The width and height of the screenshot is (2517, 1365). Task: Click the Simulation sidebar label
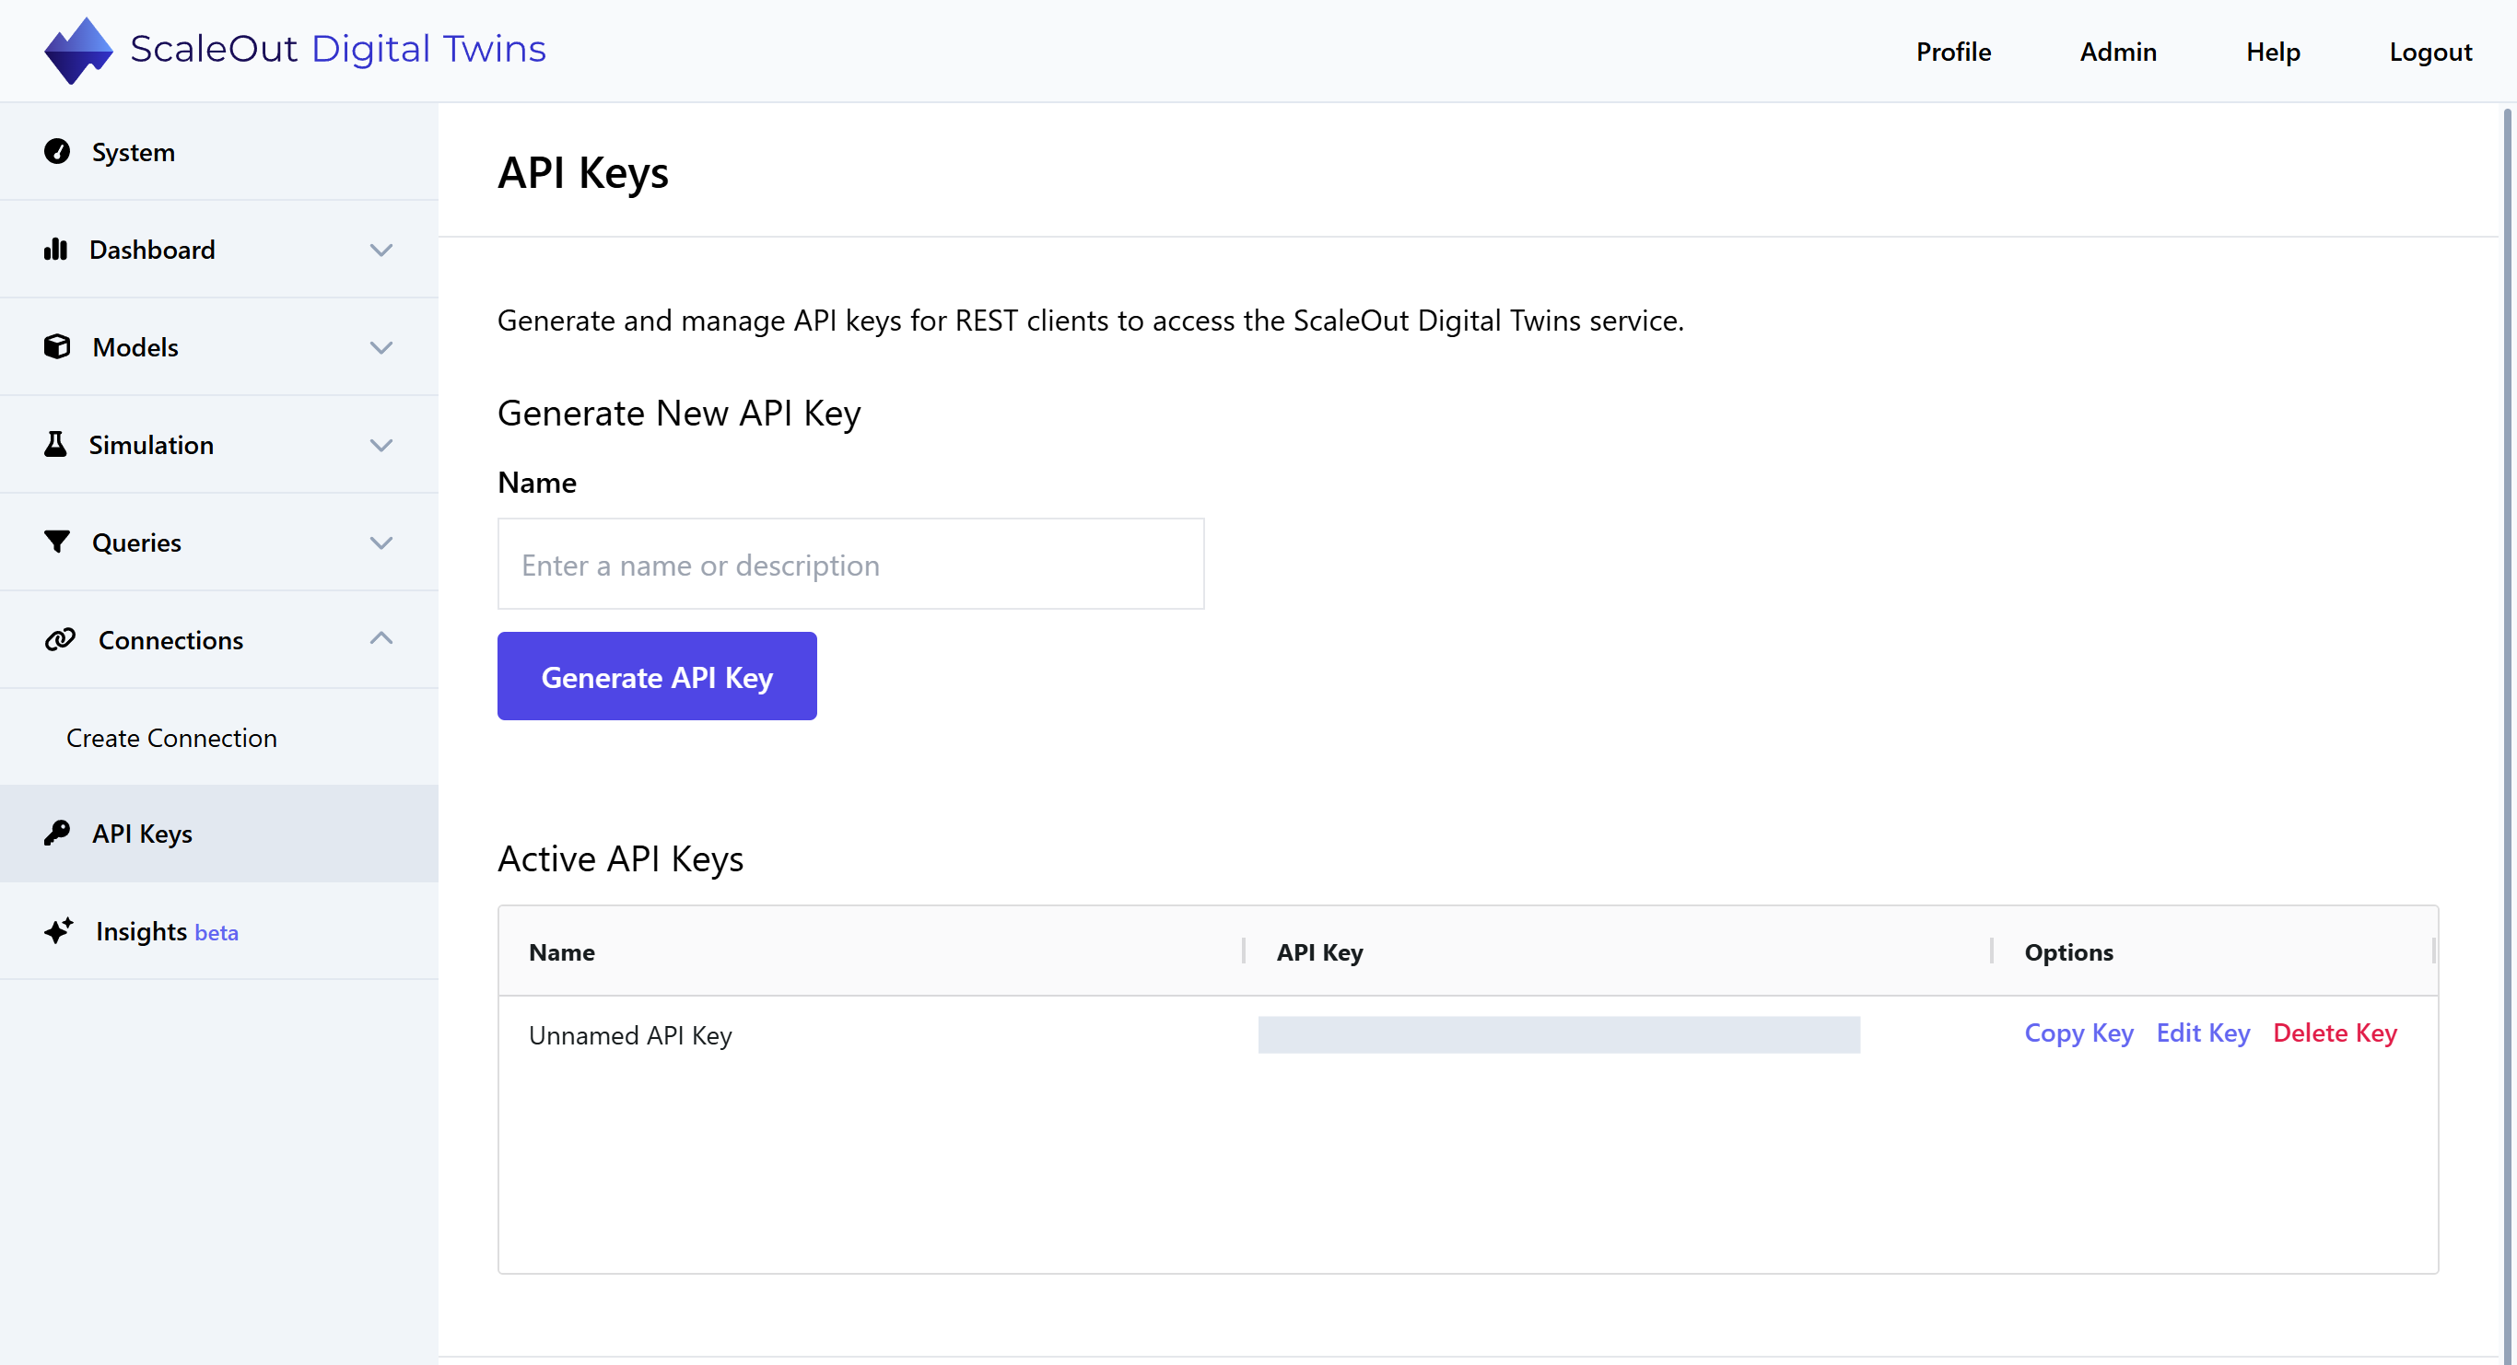151,445
